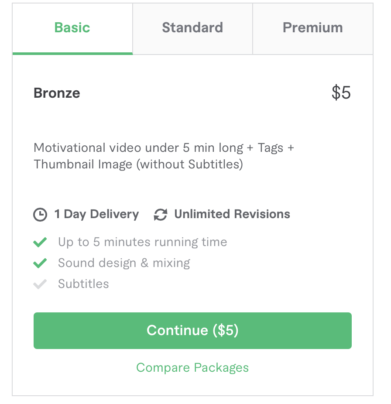Click the grey checkmark next to Subtitles
The image size is (391, 404).
tap(40, 284)
